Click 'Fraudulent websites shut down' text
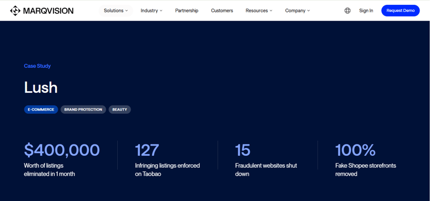Image resolution: width=432 pixels, height=201 pixels. [266, 170]
